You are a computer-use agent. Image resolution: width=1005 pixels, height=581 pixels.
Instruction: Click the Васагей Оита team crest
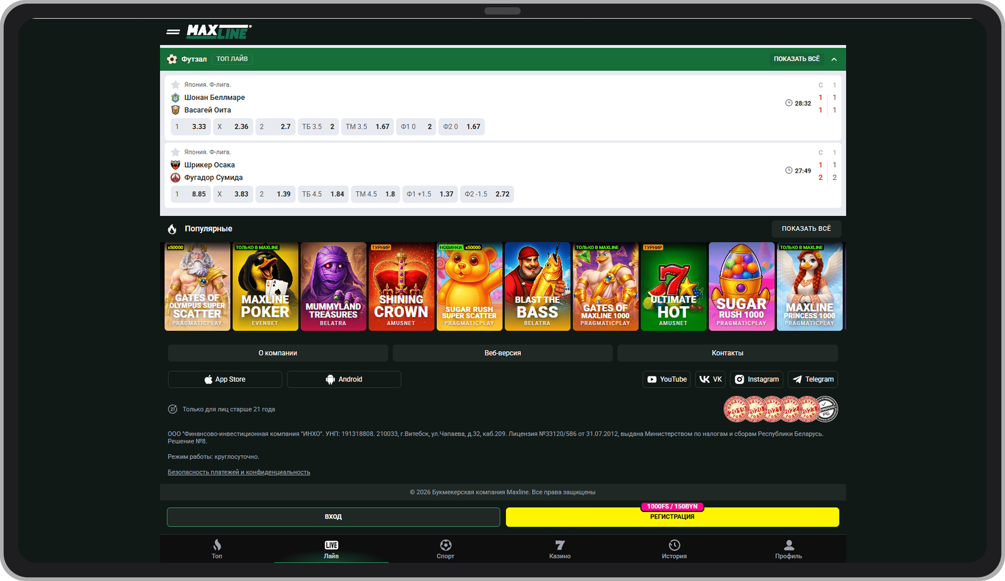[x=176, y=110]
